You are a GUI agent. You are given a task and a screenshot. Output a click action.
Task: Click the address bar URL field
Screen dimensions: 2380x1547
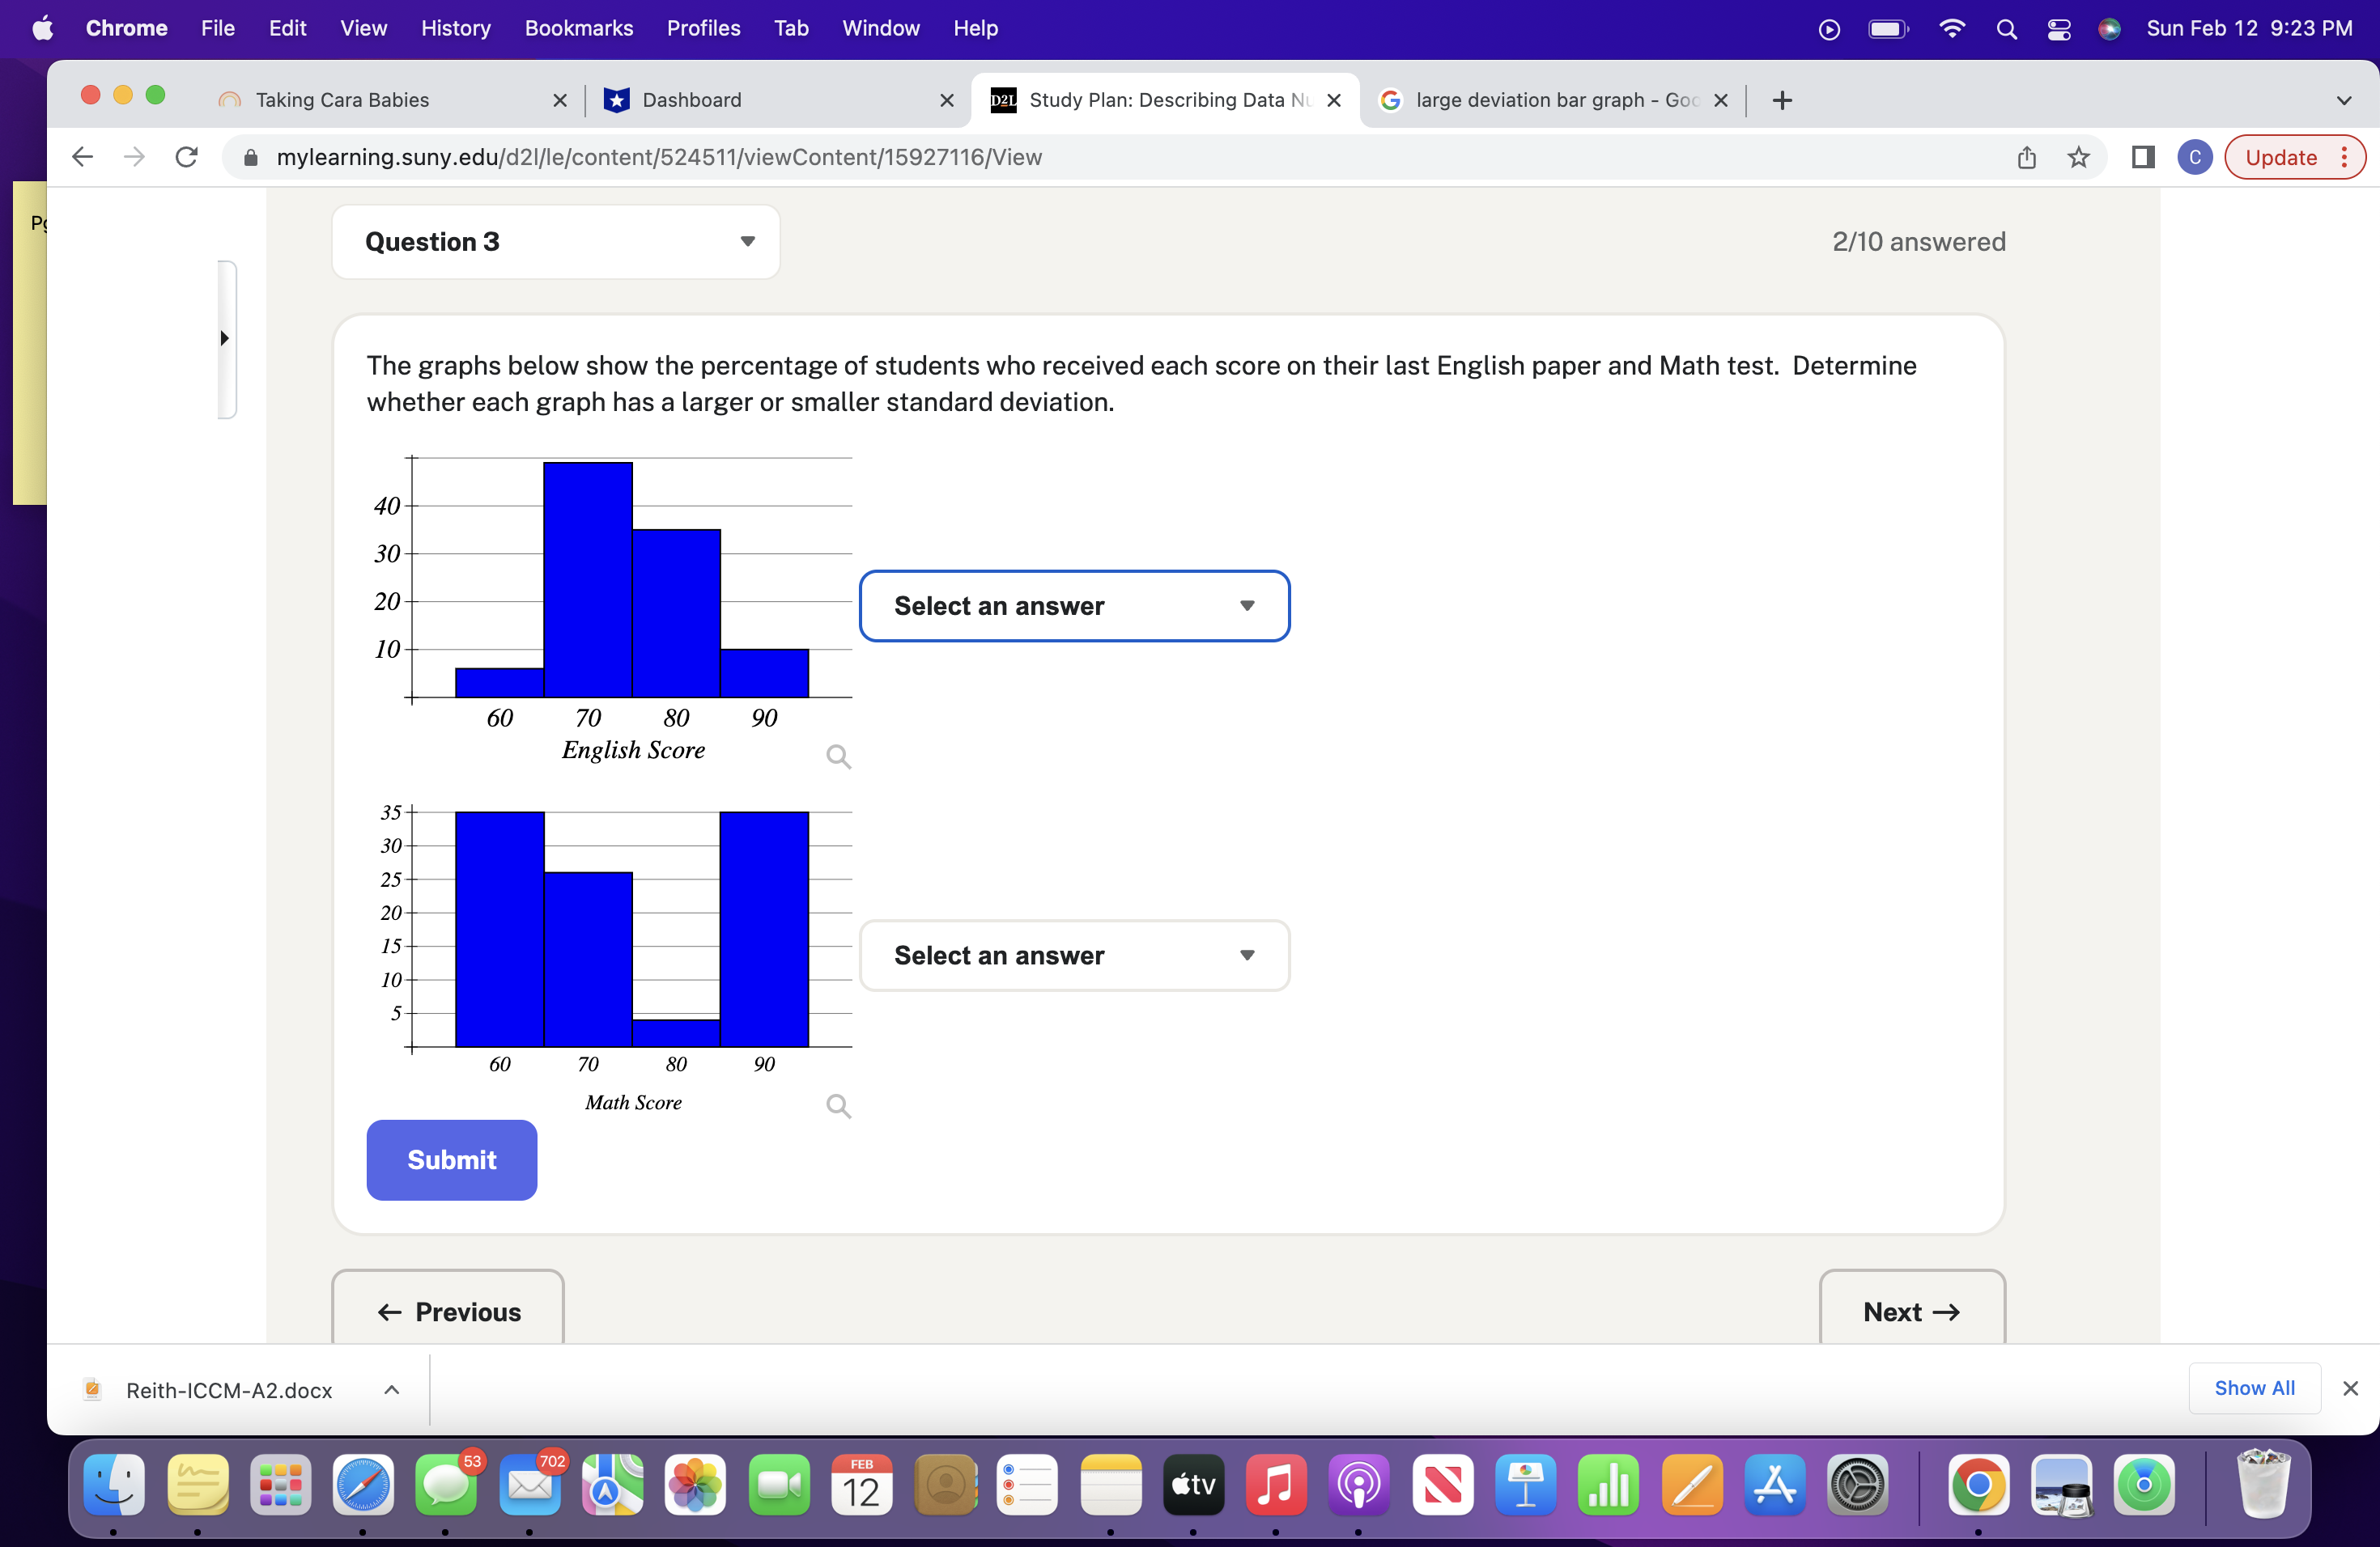(x=660, y=157)
